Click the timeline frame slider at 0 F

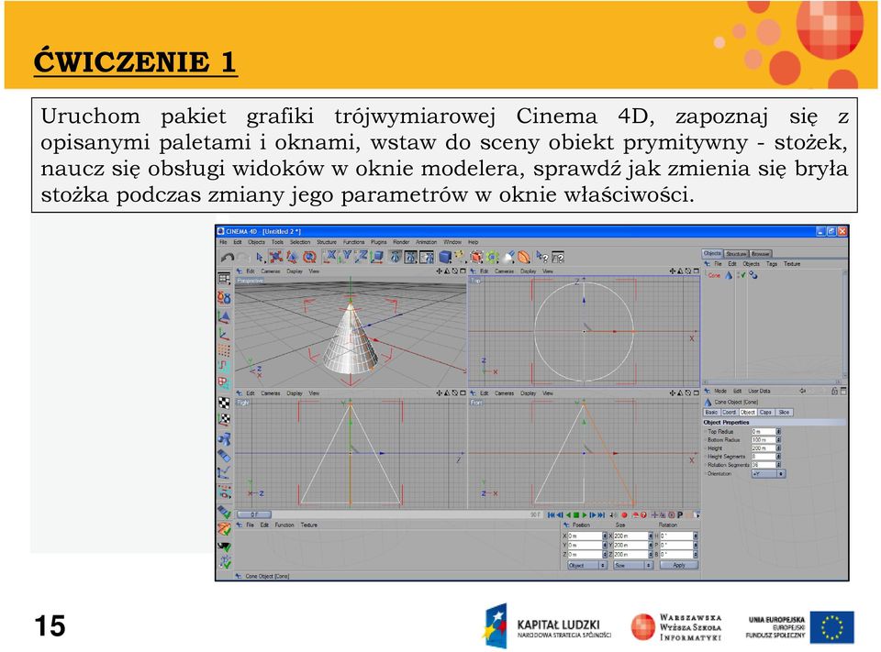(254, 514)
